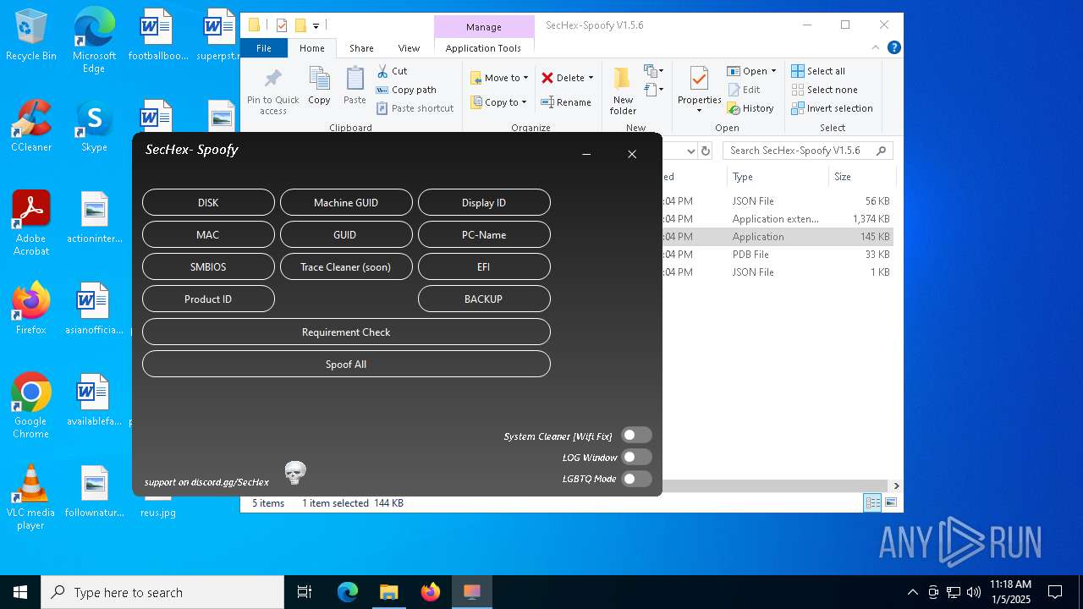The height and width of the screenshot is (609, 1083).
Task: Enable the System Cleaner [Wifi Fix] switch
Action: [x=636, y=435]
